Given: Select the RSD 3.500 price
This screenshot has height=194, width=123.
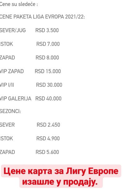Looking at the screenshot, I should [47, 30].
